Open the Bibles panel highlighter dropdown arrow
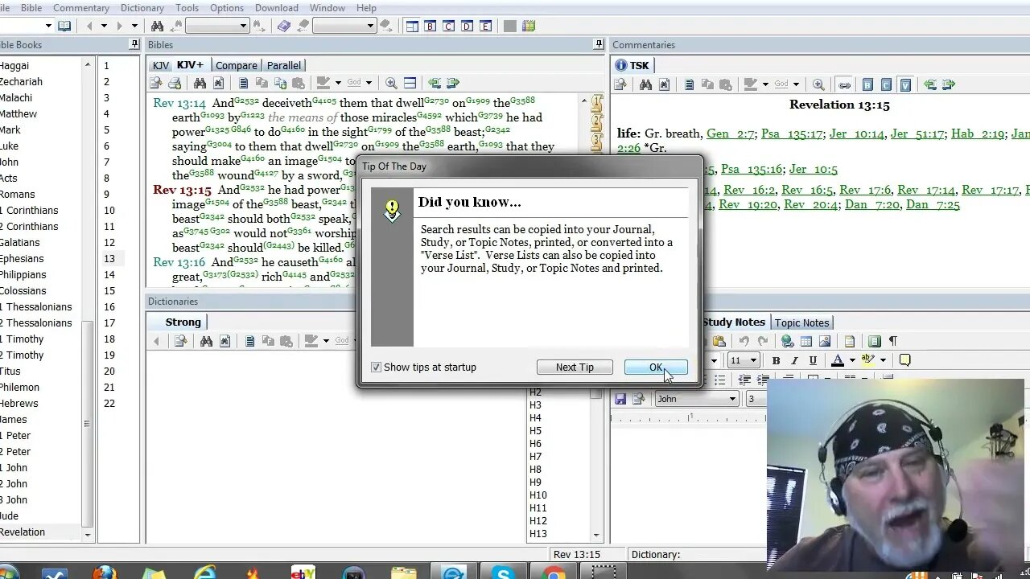1030x579 pixels. point(338,83)
